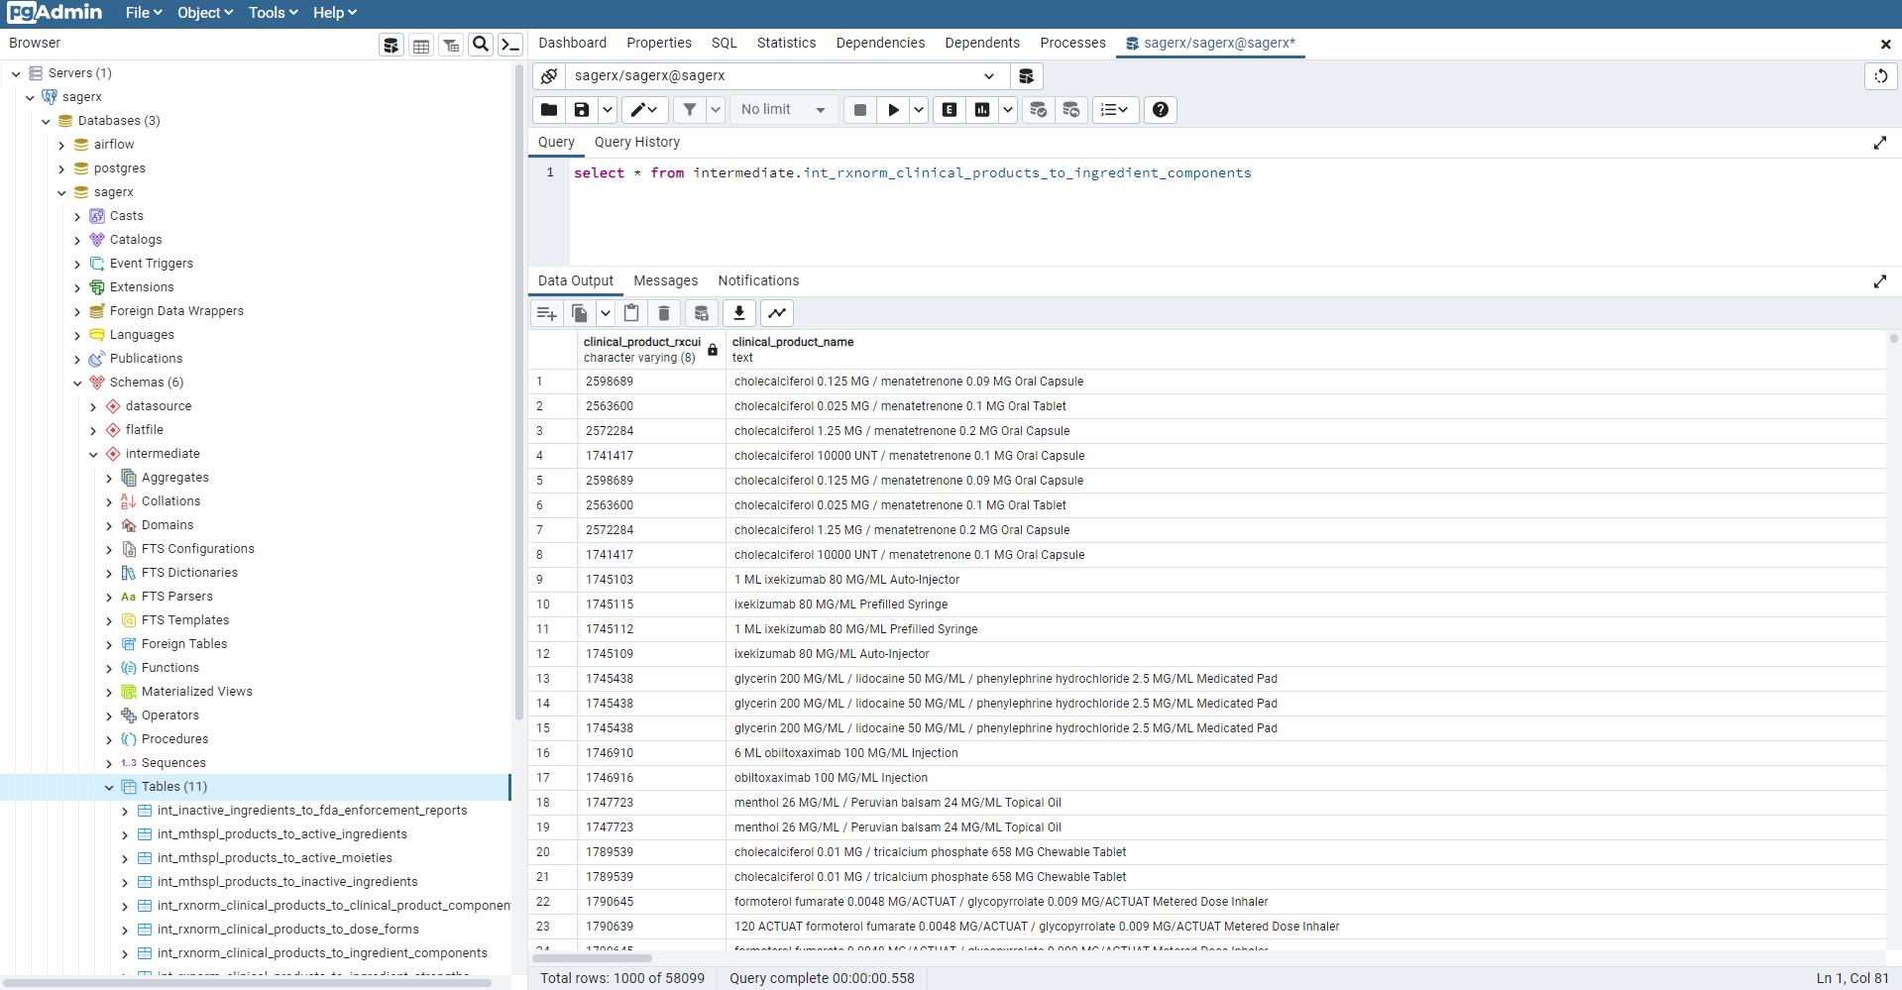Open Query Tool from Browser toolbar
Image resolution: width=1902 pixels, height=990 pixels.
coord(392,45)
